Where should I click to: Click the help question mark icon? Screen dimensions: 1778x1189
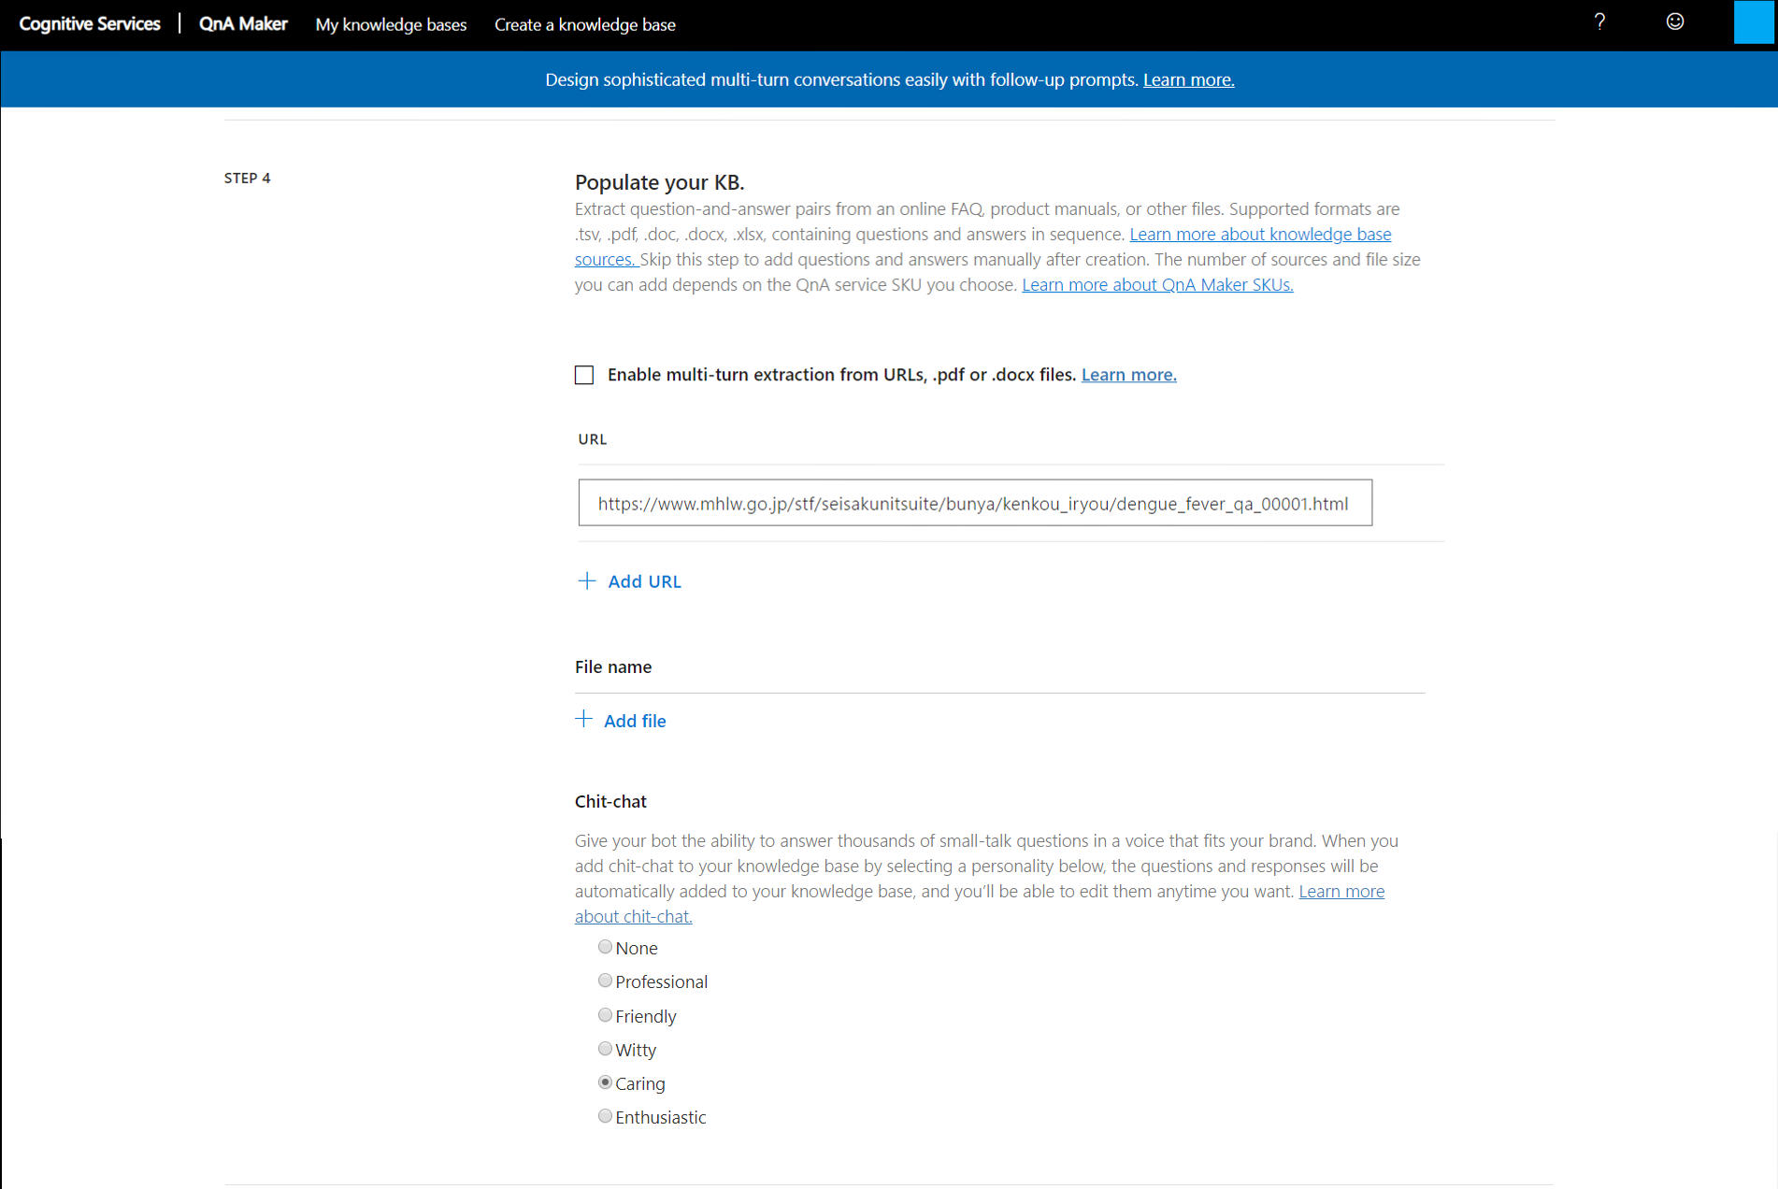1599,22
